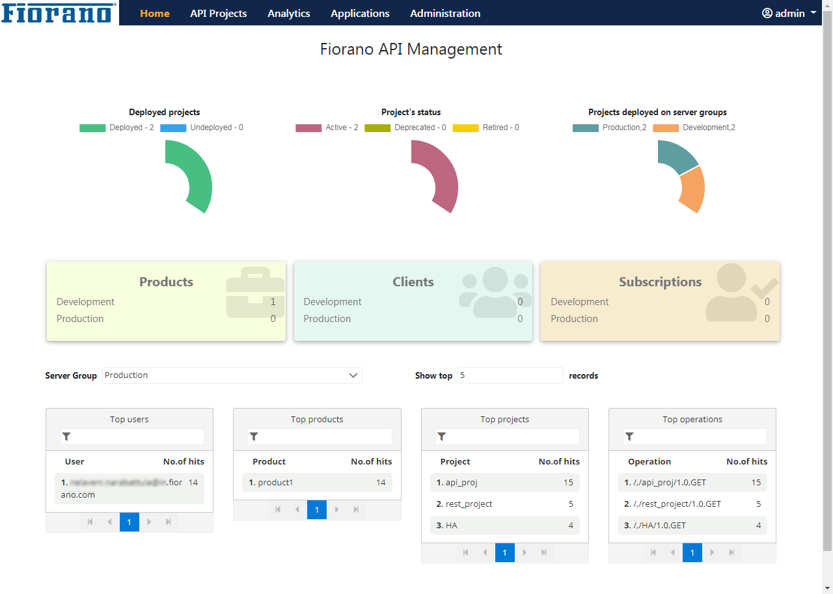Select page 1 in Top operations

tap(692, 552)
